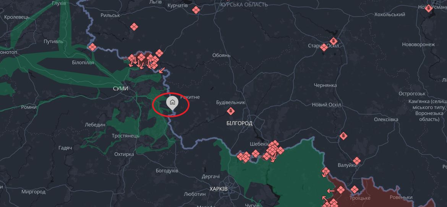The image size is (447, 207).
Task: Select the БІЛГОРОД city label
Action: (239, 123)
